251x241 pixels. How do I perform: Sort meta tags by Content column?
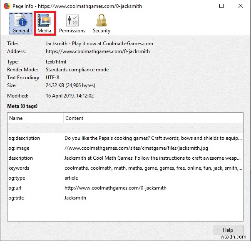[x=153, y=118]
